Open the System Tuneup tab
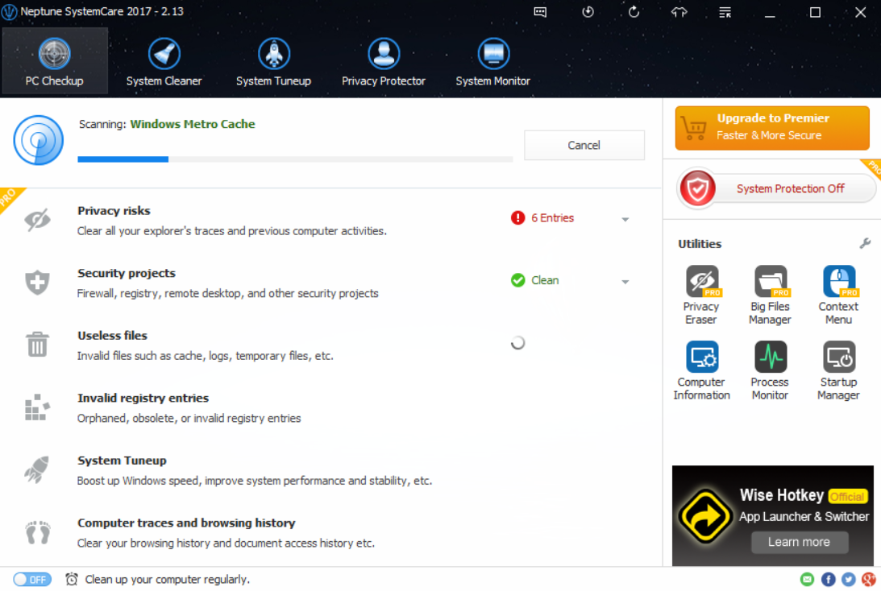This screenshot has width=881, height=591. tap(273, 61)
